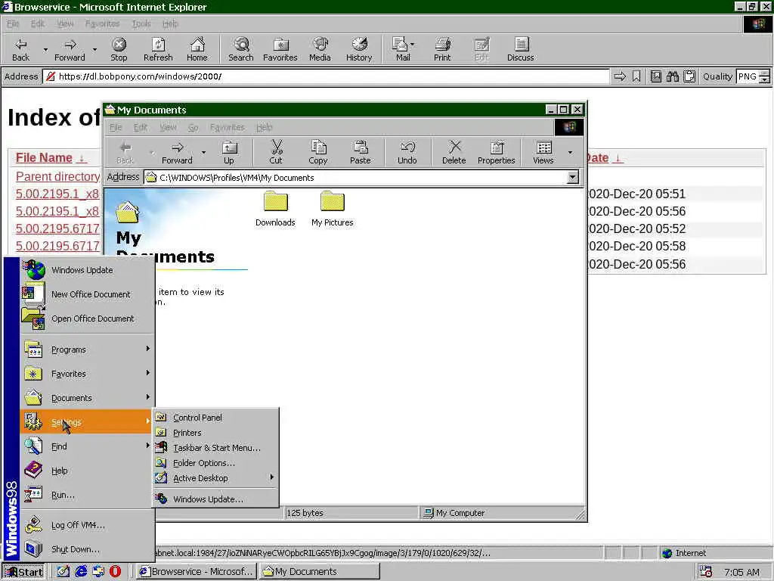Select the Downloads folder
This screenshot has width=774, height=581.
(275, 209)
